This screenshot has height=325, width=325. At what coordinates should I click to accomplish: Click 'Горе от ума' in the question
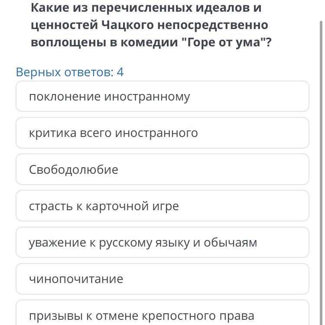(x=224, y=42)
